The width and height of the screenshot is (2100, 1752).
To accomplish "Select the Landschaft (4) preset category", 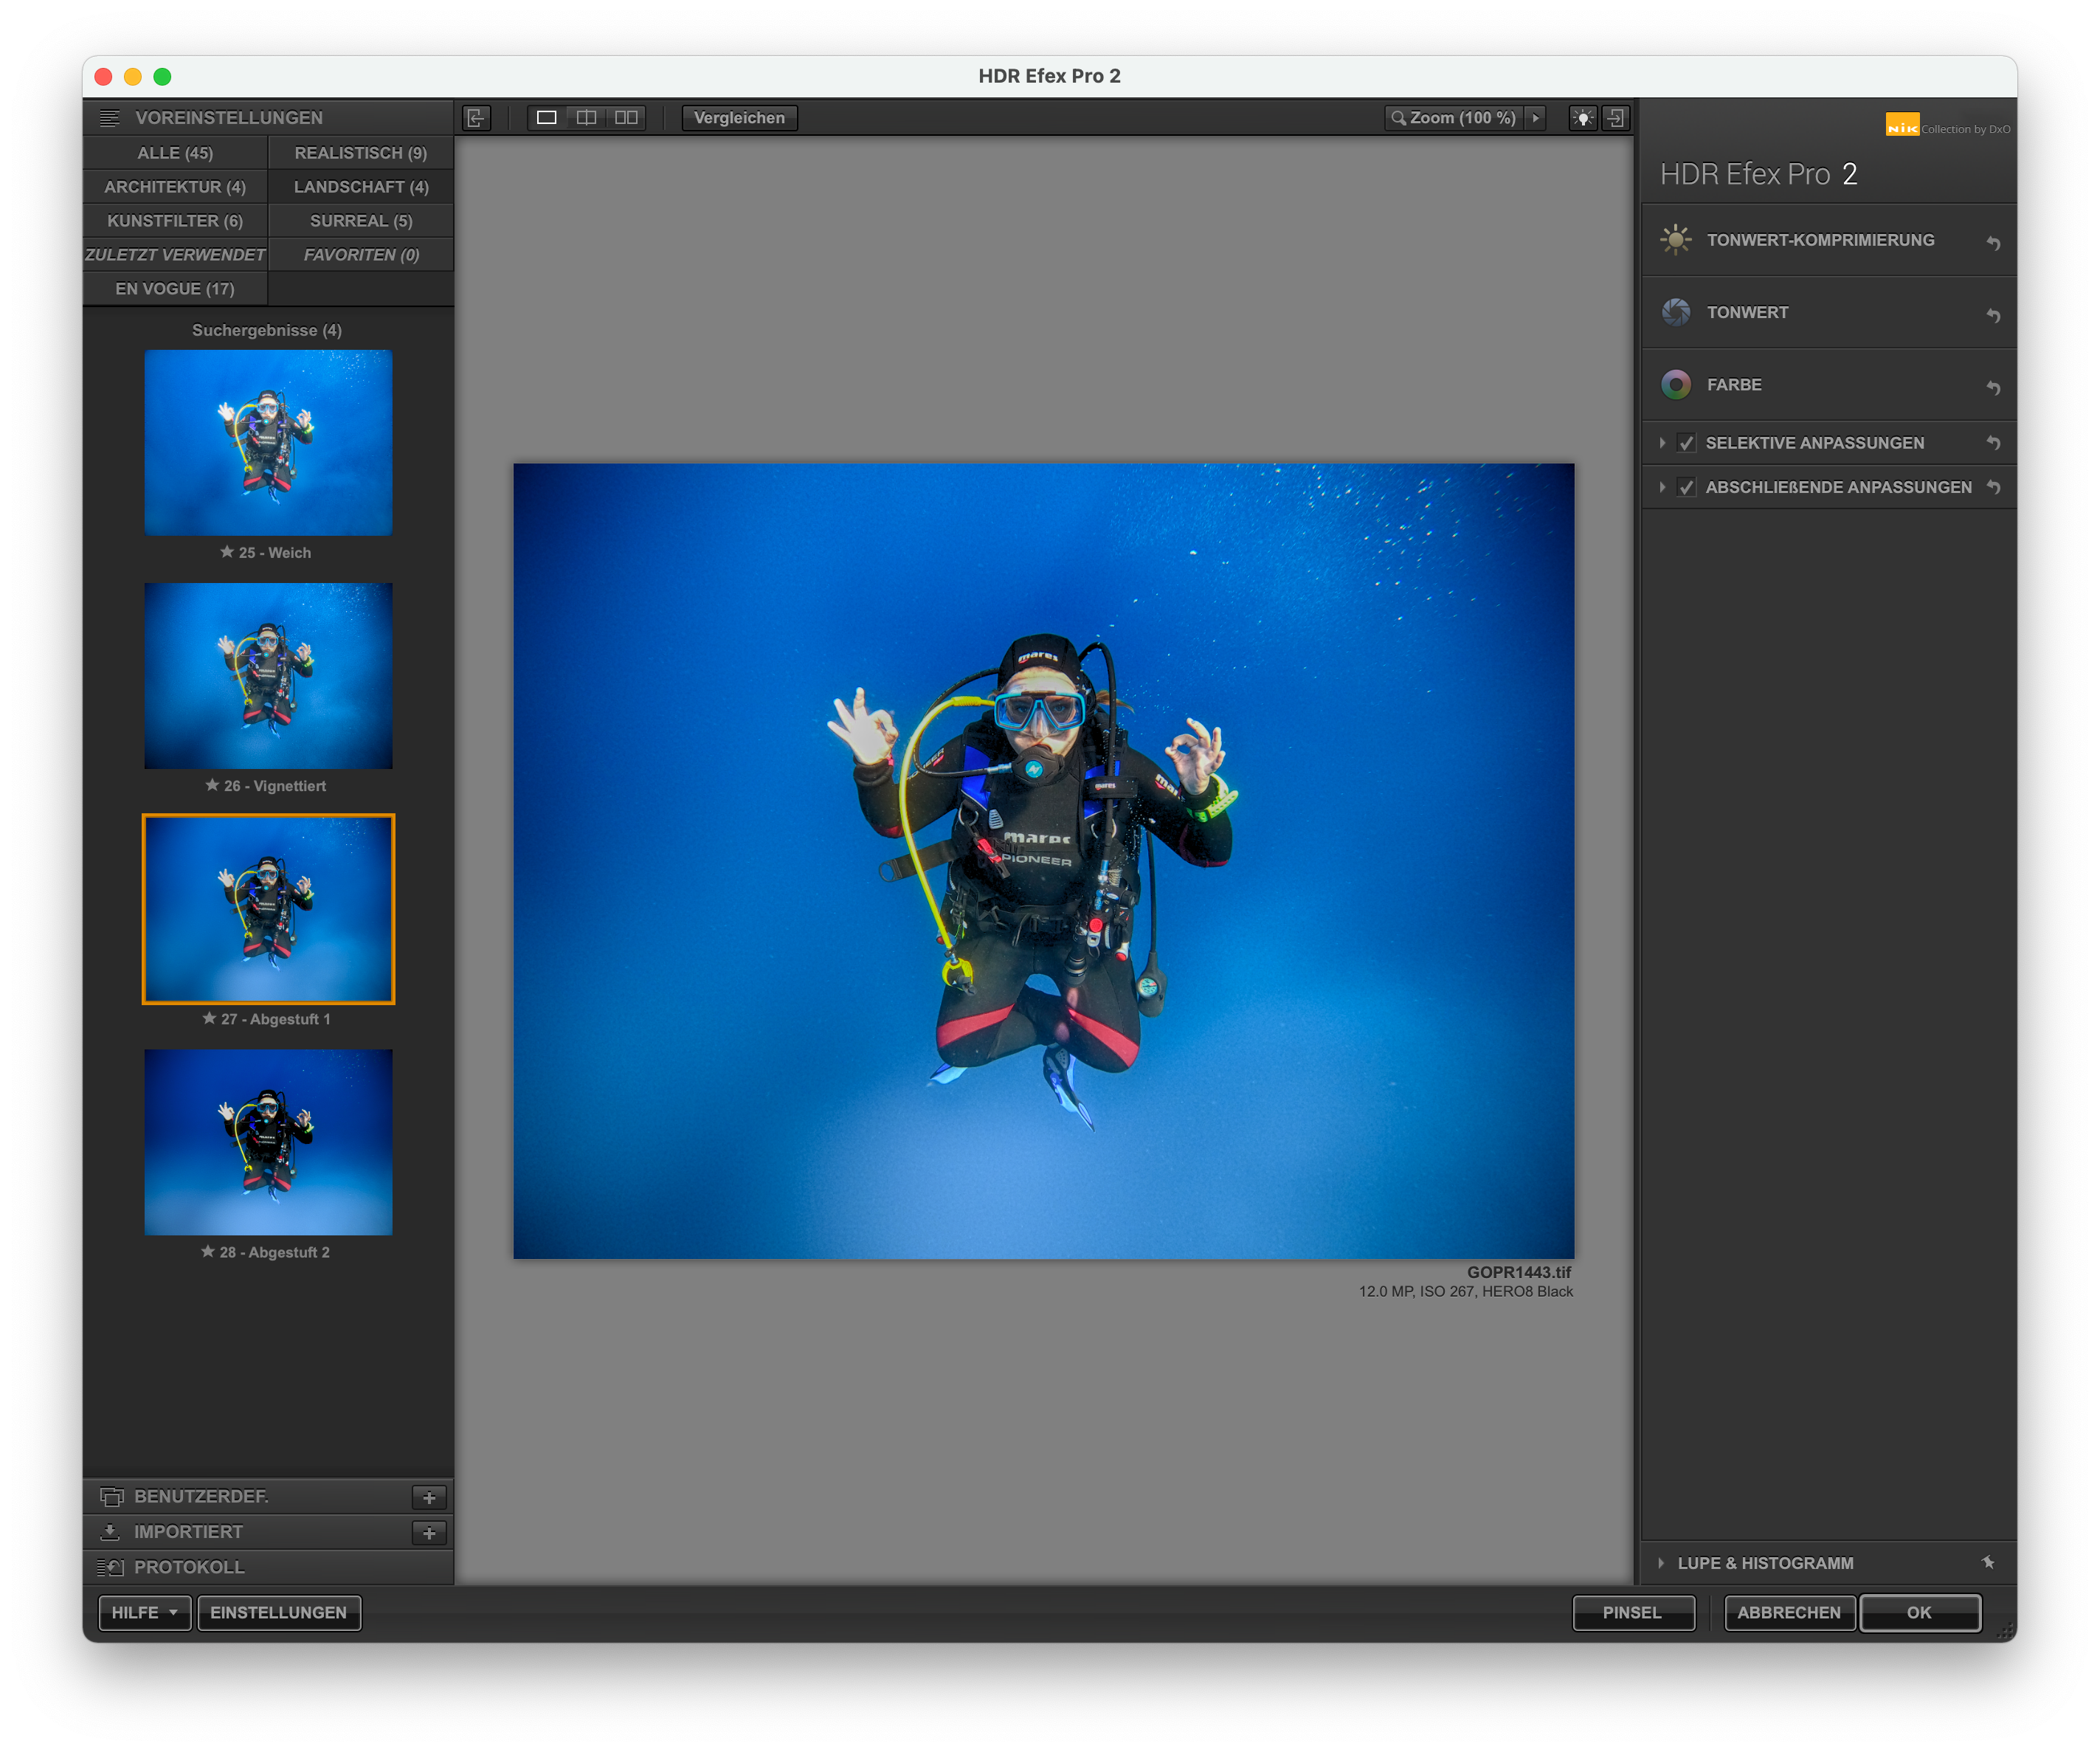I will pyautogui.click(x=361, y=187).
